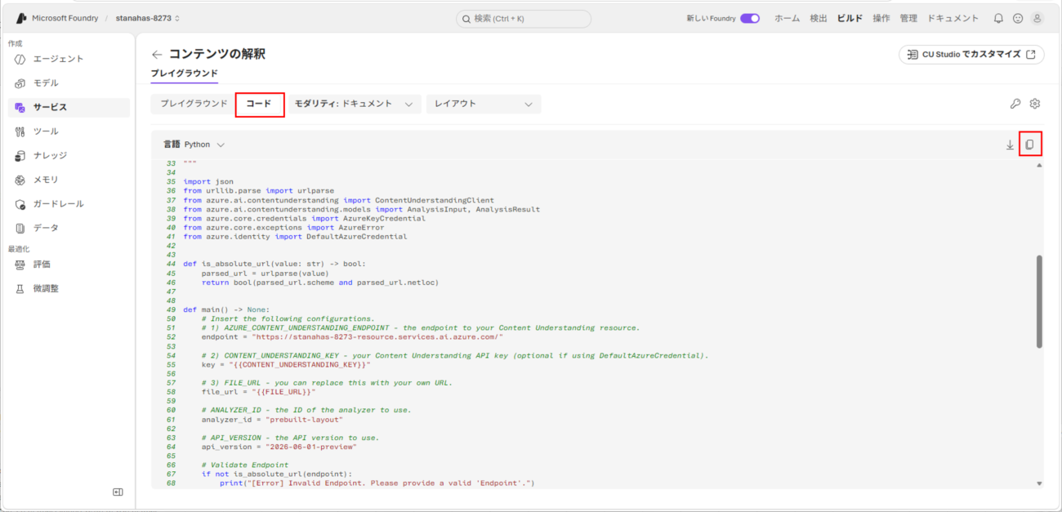
Task: Open メモリ in the sidebar
Action: tap(69, 180)
